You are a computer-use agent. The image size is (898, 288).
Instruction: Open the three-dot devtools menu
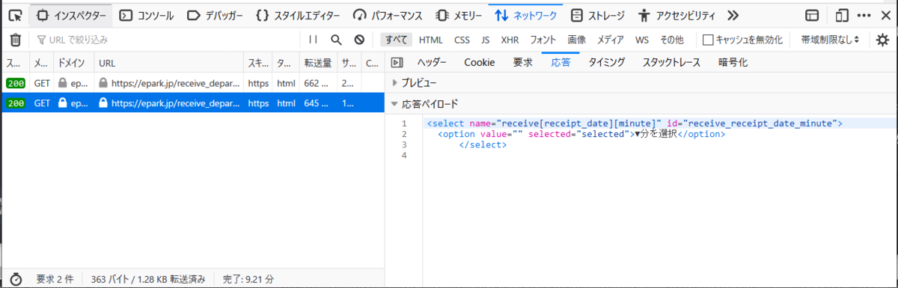(864, 15)
